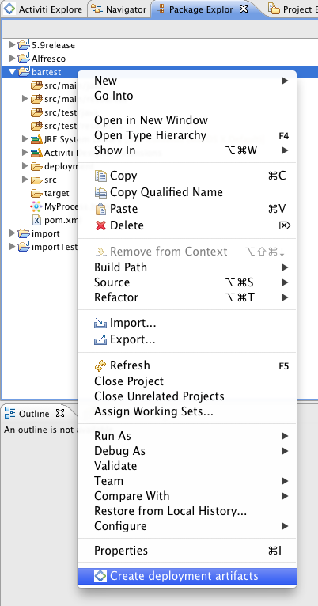Expand the src folder node
318x606 pixels.
point(25,180)
